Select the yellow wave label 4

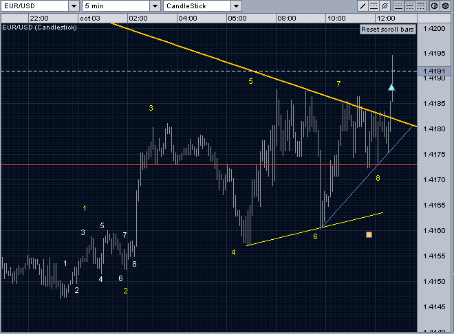pos(233,252)
